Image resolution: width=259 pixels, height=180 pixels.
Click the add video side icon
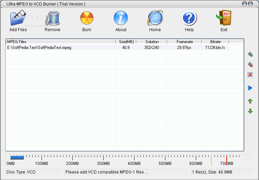(250, 54)
